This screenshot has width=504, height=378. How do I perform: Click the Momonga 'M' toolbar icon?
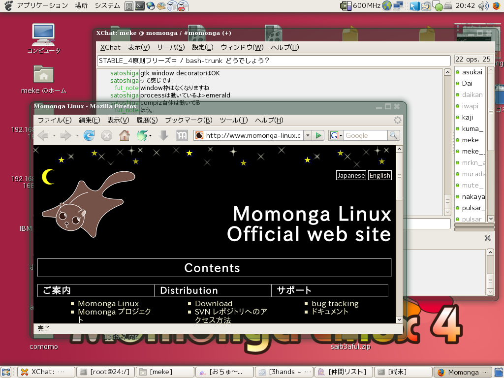tap(182, 135)
